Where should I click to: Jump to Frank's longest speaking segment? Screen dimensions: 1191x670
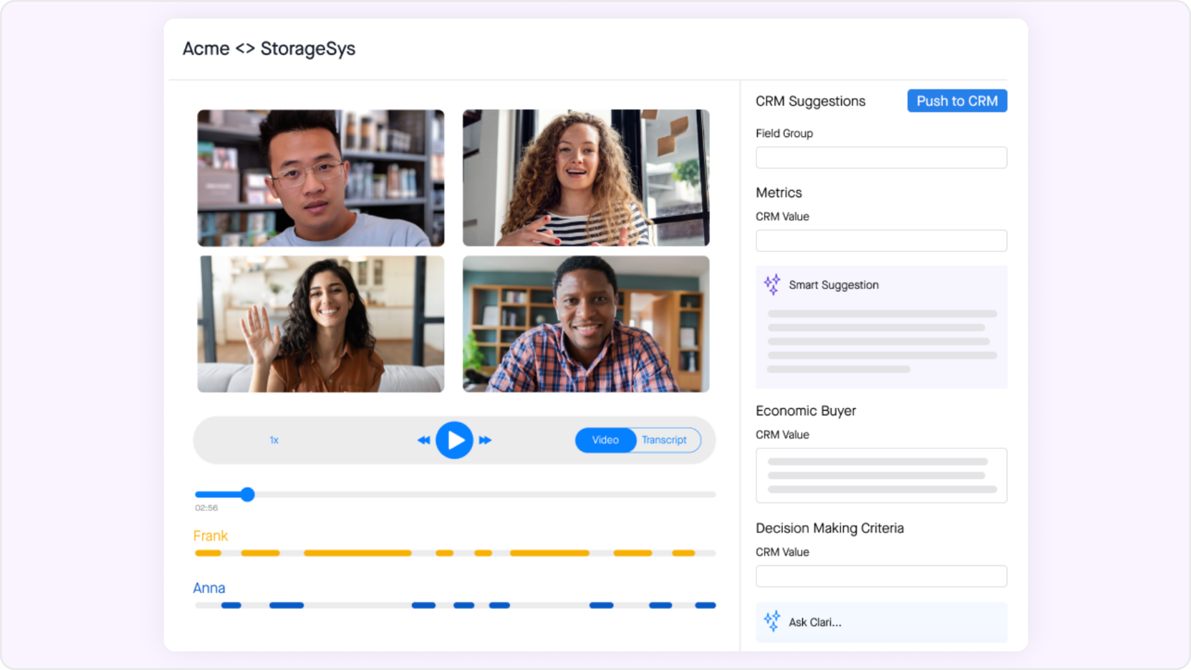pos(357,553)
